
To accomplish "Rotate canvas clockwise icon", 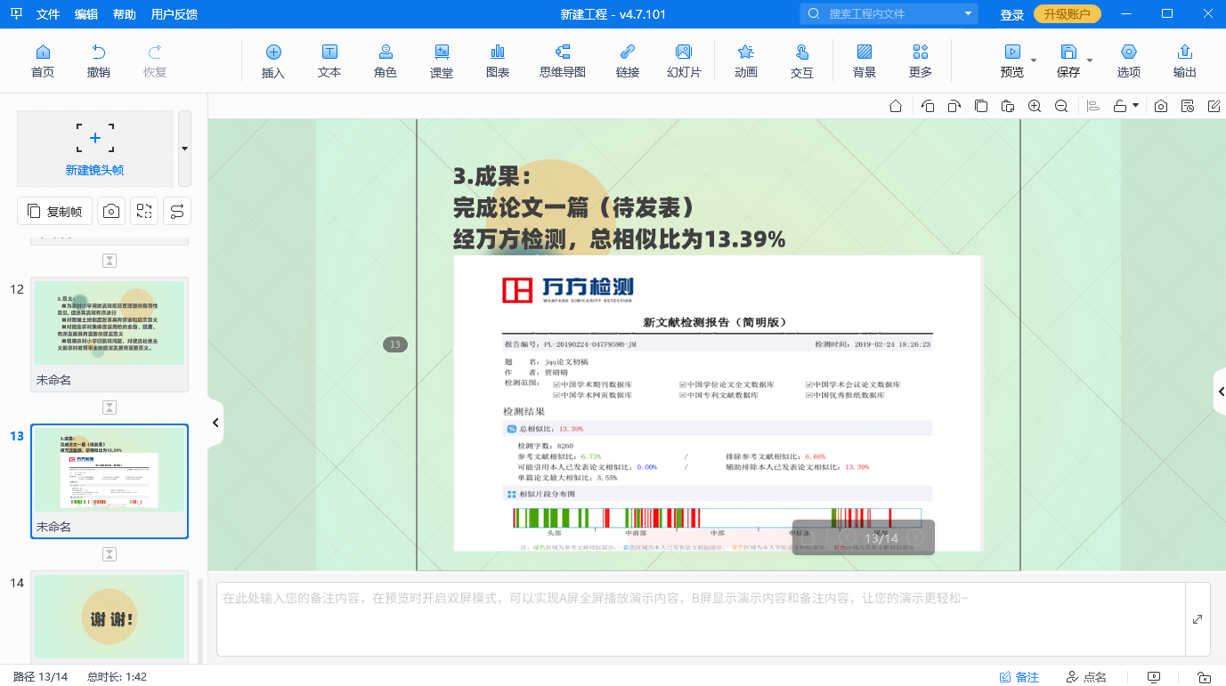I will click(x=954, y=106).
